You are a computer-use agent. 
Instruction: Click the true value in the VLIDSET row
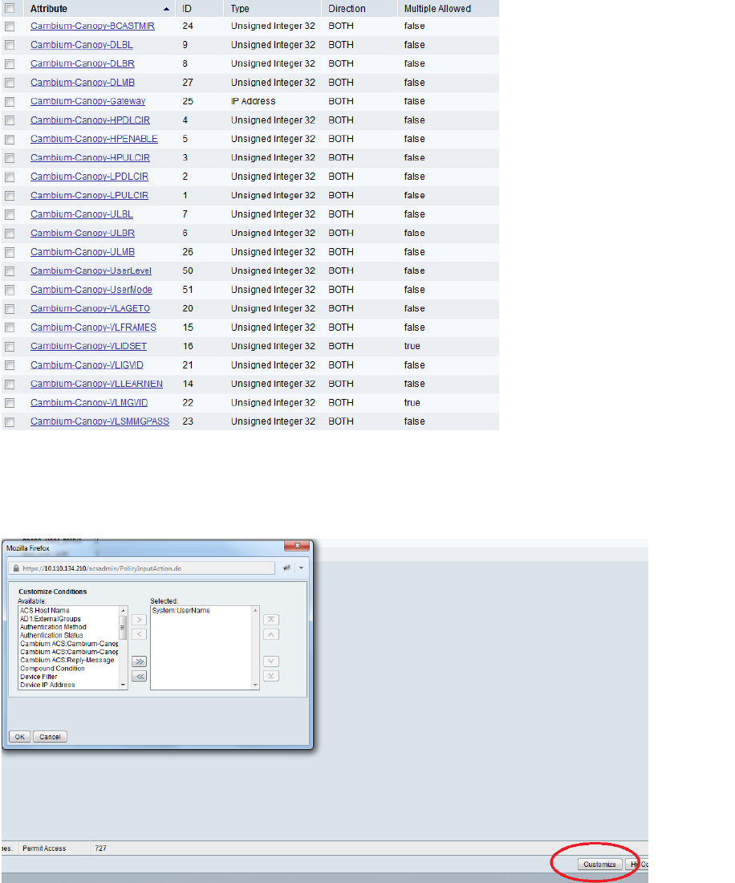tap(412, 346)
